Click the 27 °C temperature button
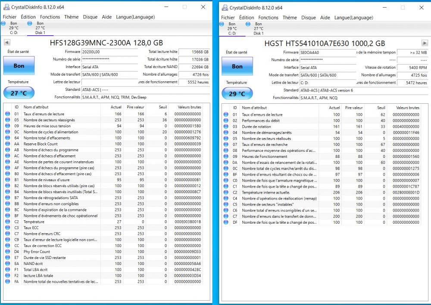Viewport: 431px width, 305px height. pos(19,93)
